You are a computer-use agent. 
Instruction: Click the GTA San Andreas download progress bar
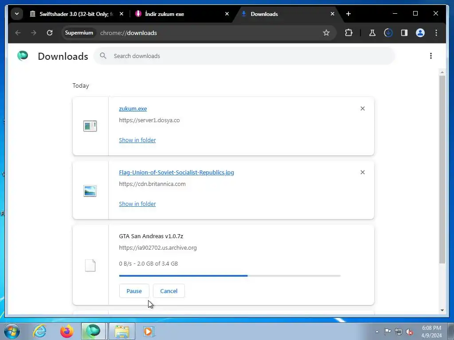point(230,276)
